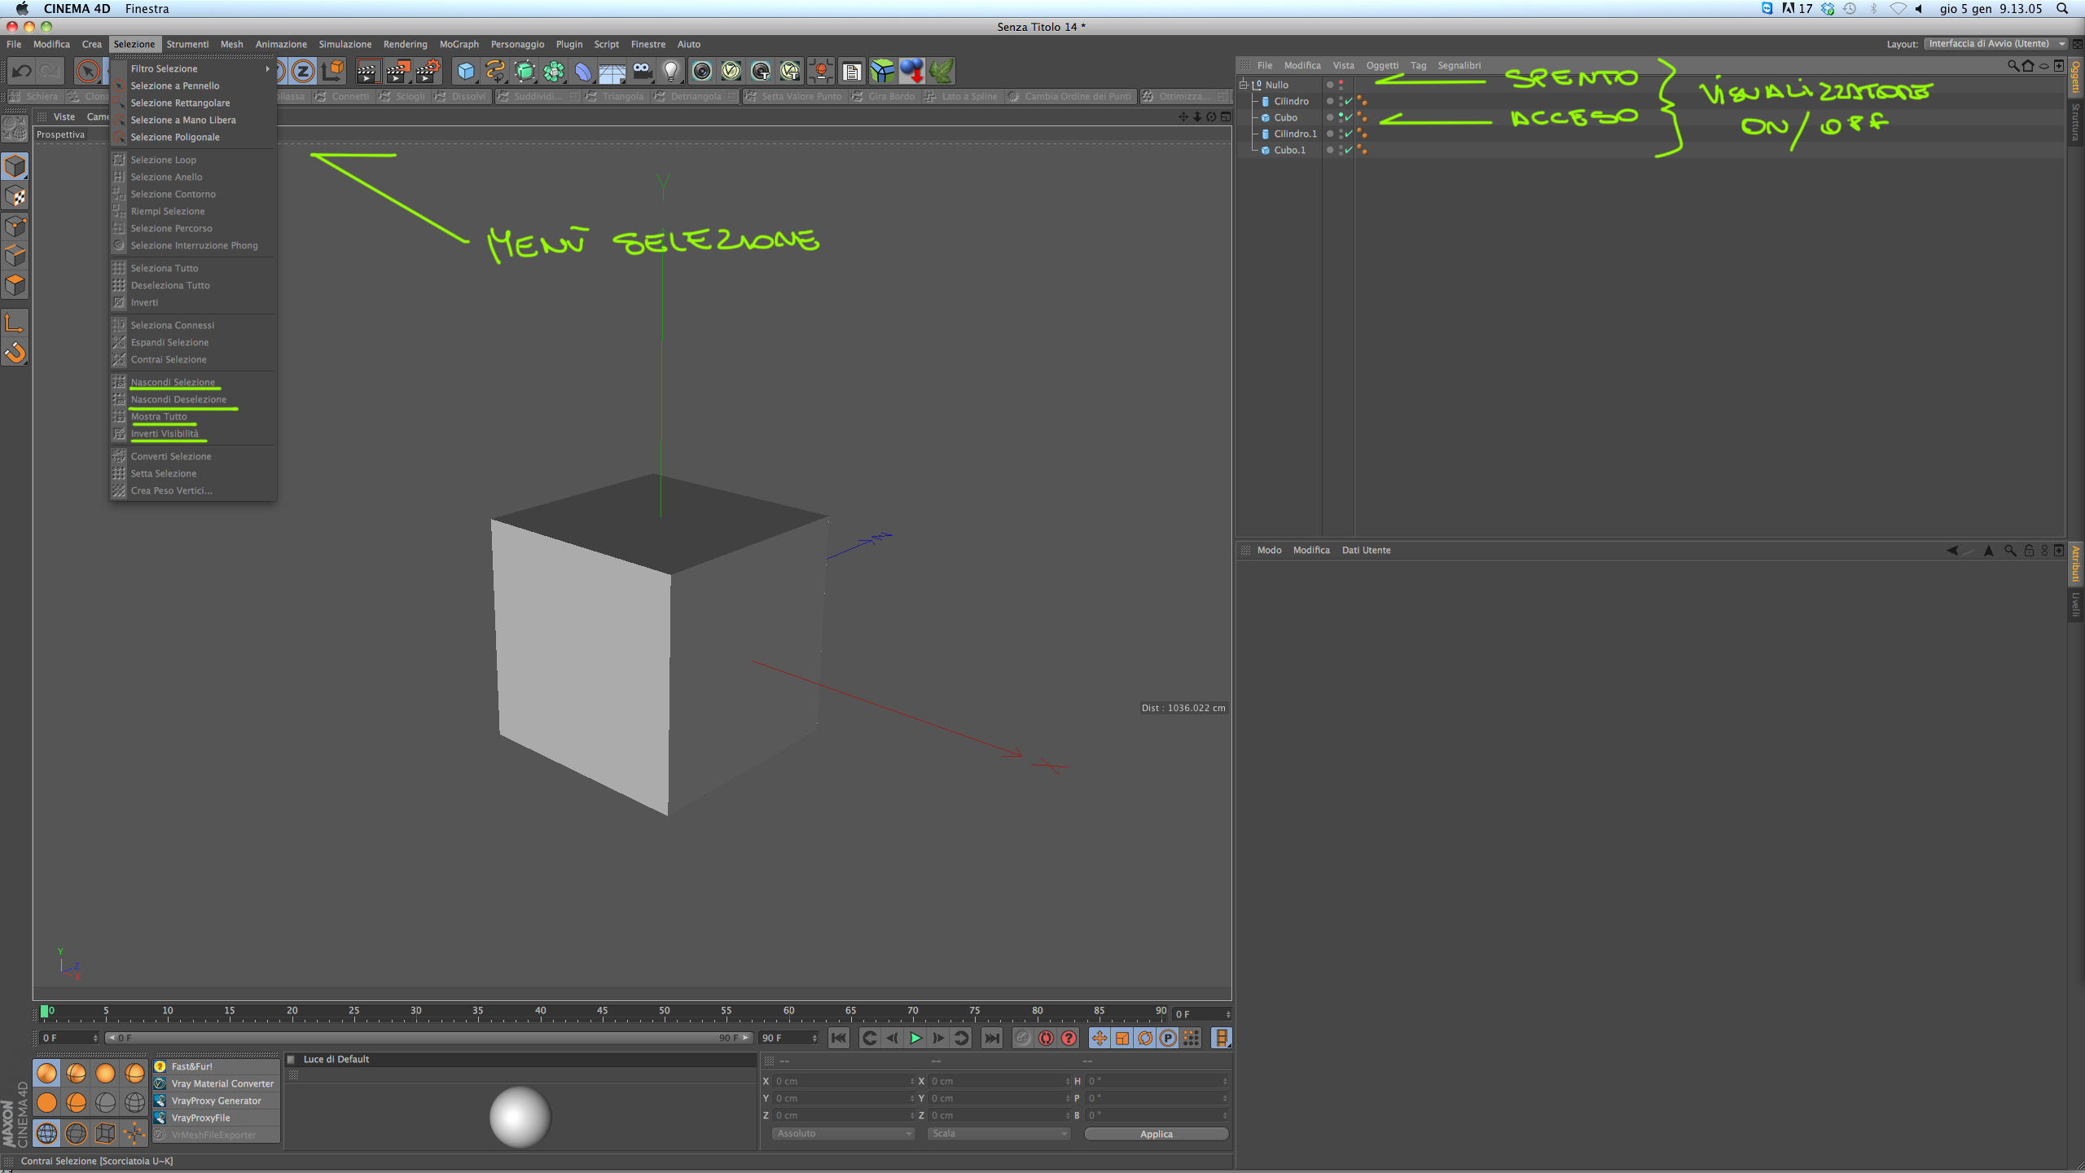Open Render Settings clapperboard with gear

pyautogui.click(x=428, y=72)
